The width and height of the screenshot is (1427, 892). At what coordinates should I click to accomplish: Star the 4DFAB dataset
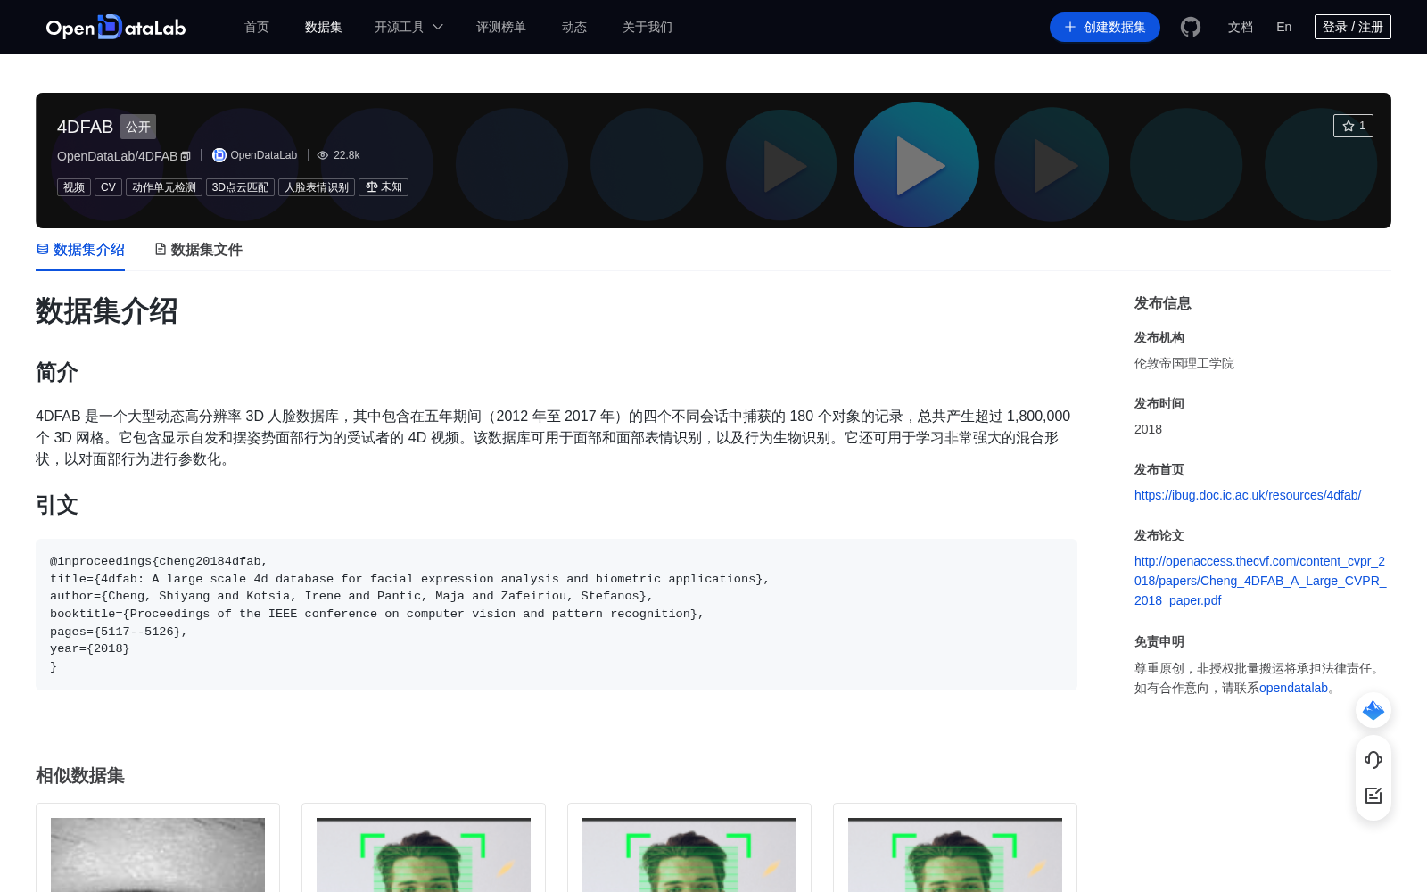pos(1353,126)
